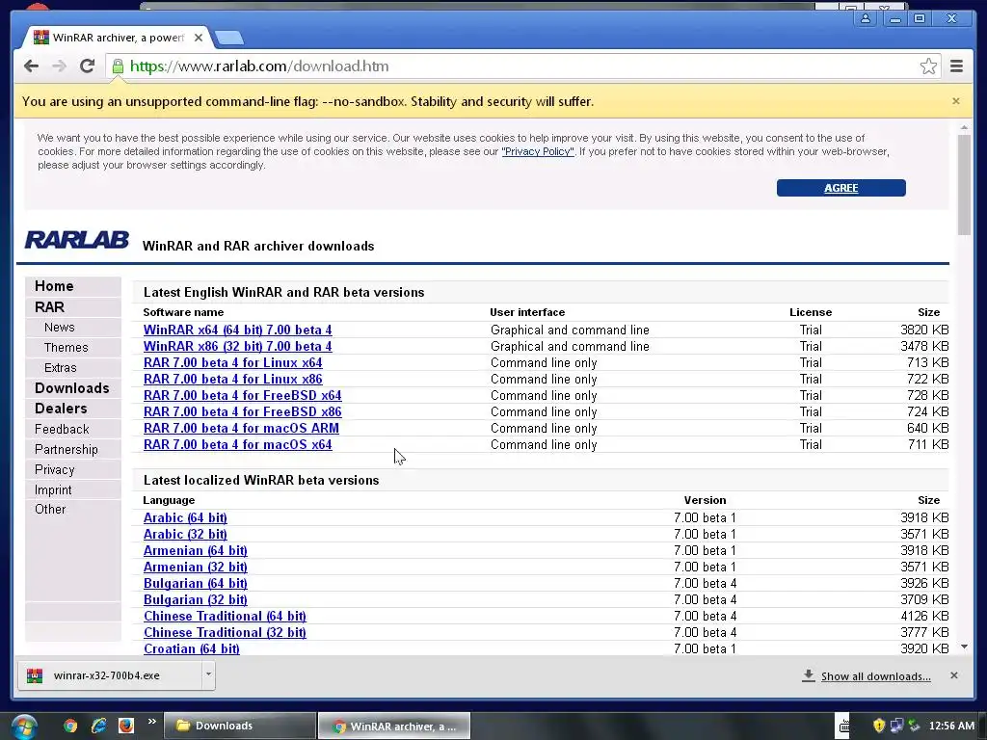Download the Arabic (32 bit) version
Screen dimensions: 987x740
[185, 534]
